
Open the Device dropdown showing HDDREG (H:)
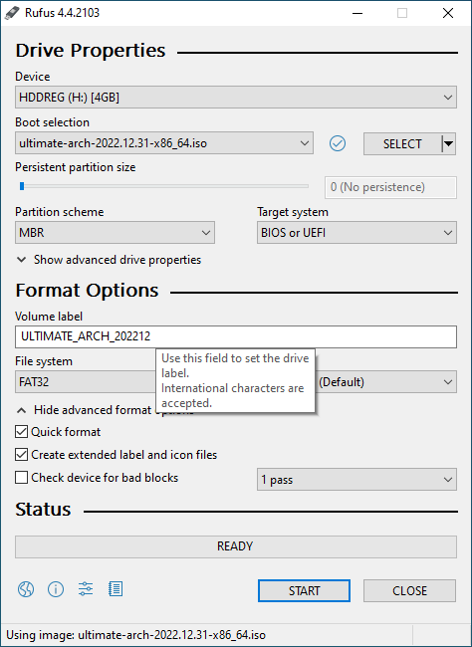236,98
